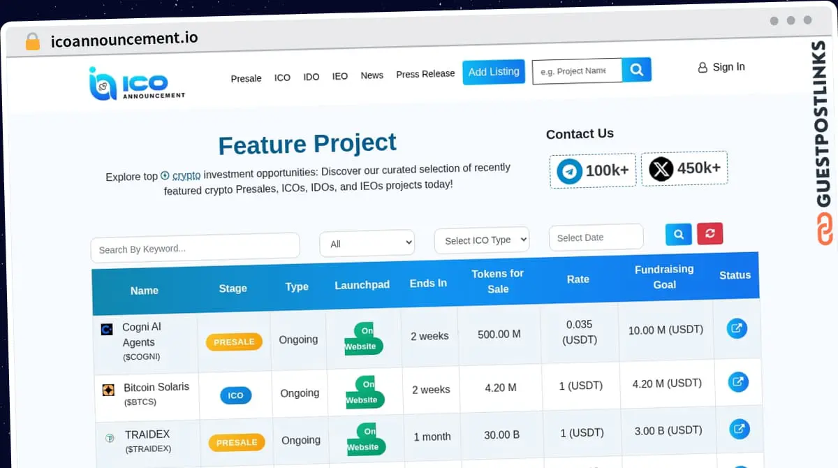
Task: Click the user icon beside Sign In
Action: 703,68
